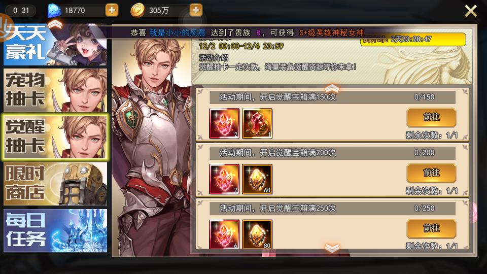Click 前往 button for 250次 task
The image size is (487, 274).
431,229
